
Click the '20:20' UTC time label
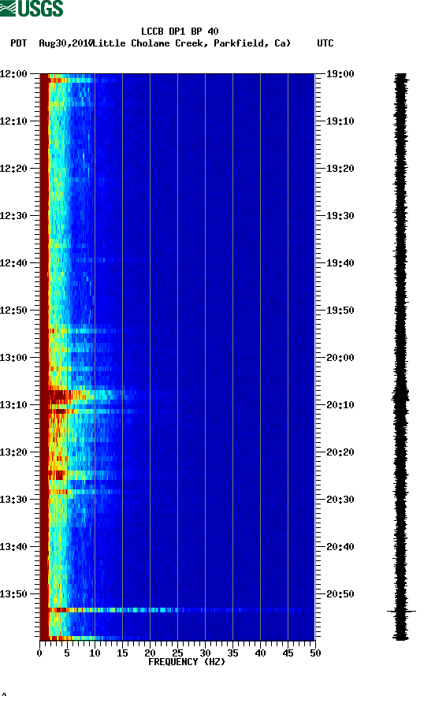click(340, 452)
